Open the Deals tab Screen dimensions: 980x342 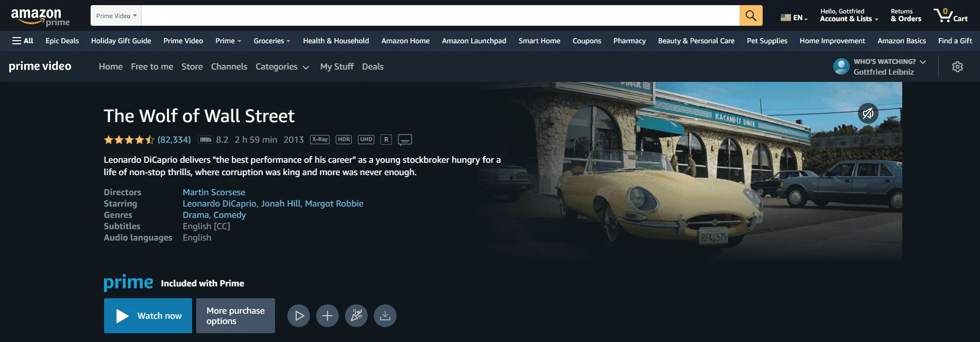373,66
